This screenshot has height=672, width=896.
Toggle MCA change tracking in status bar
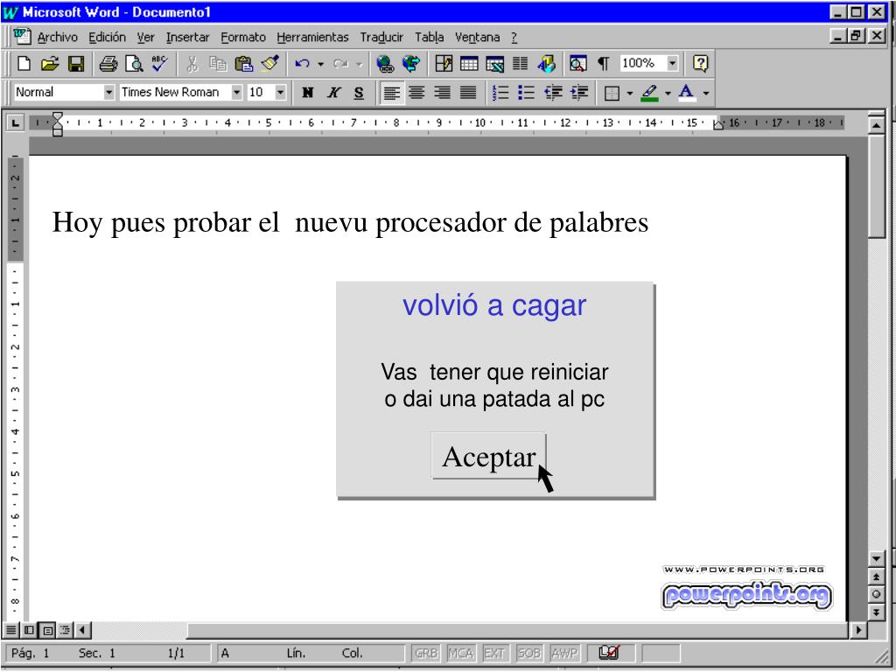point(460,653)
